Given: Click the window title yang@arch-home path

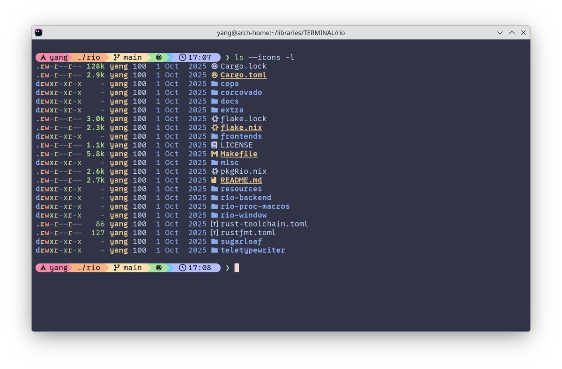Looking at the screenshot, I should click(x=281, y=33).
